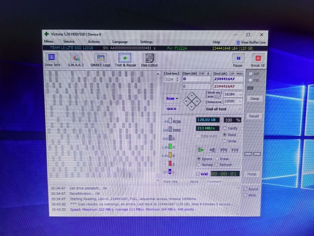The width and height of the screenshot is (314, 236).
Task: Click the MAX button for End LBA
Action: tap(240, 73)
